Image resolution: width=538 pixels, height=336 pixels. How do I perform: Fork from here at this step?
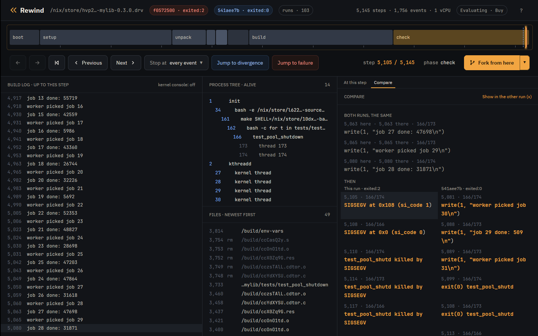492,63
